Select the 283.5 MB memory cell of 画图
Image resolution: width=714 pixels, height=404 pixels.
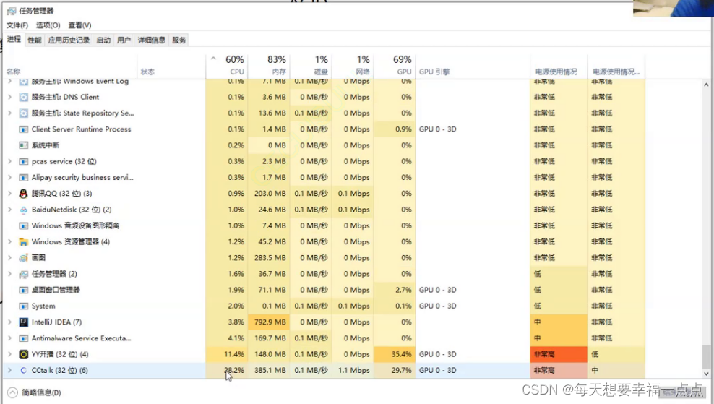(269, 258)
